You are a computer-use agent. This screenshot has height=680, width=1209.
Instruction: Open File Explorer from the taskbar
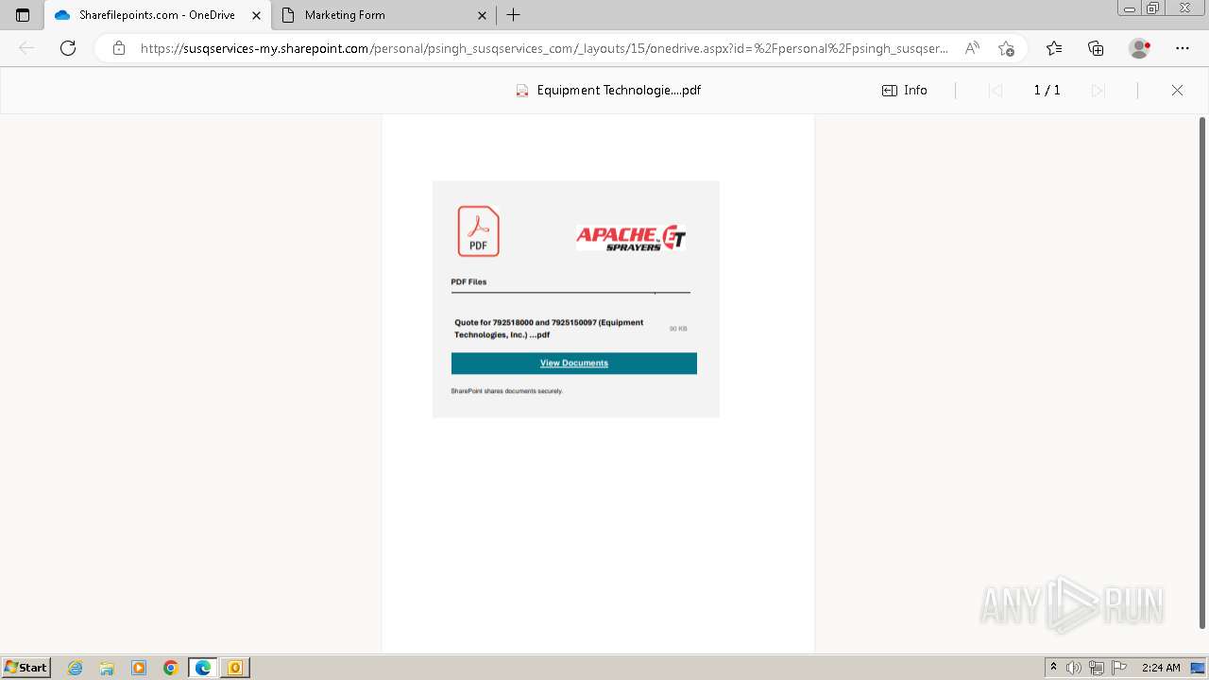click(107, 668)
